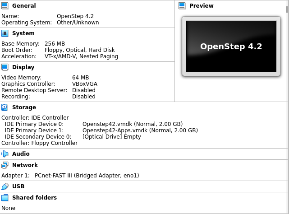Open the USB settings heading

(x=18, y=186)
